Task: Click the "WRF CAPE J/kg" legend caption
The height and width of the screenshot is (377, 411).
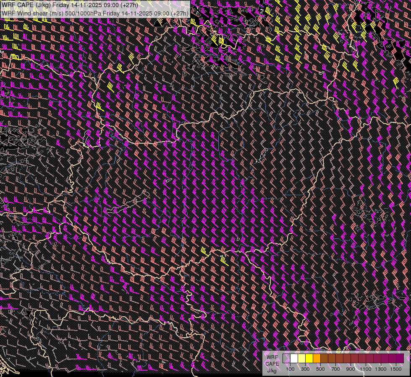Action: tap(272, 364)
